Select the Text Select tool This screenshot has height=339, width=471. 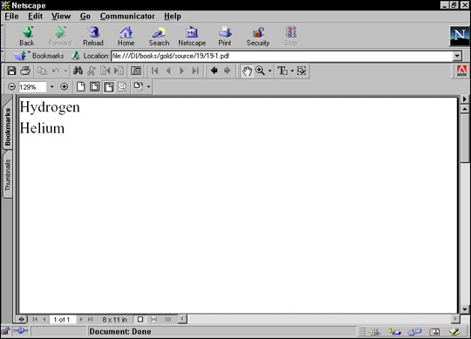pos(282,71)
